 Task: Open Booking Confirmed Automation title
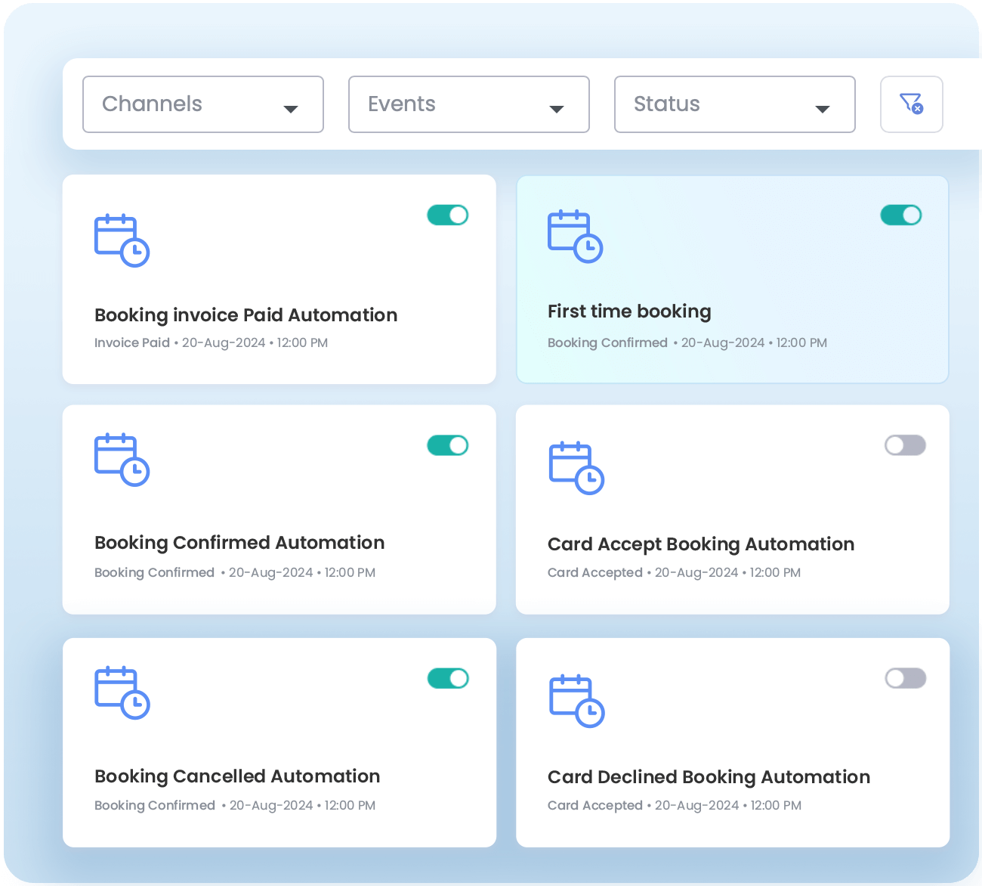click(x=239, y=543)
